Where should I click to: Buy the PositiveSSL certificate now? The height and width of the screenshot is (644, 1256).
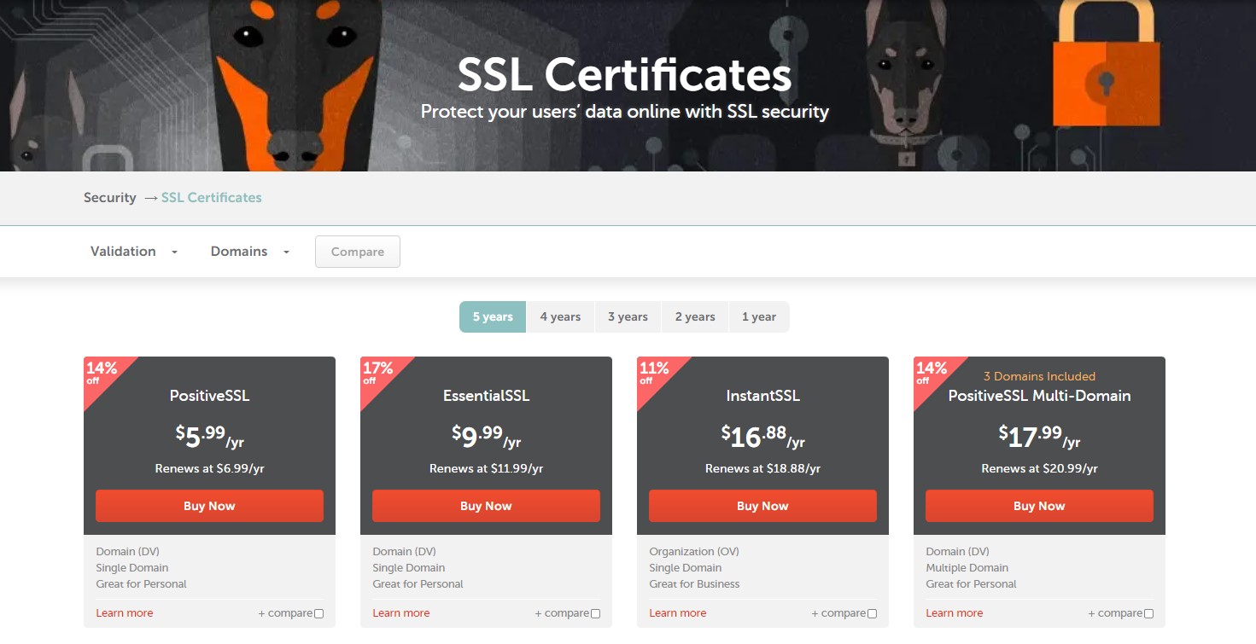[x=209, y=506]
